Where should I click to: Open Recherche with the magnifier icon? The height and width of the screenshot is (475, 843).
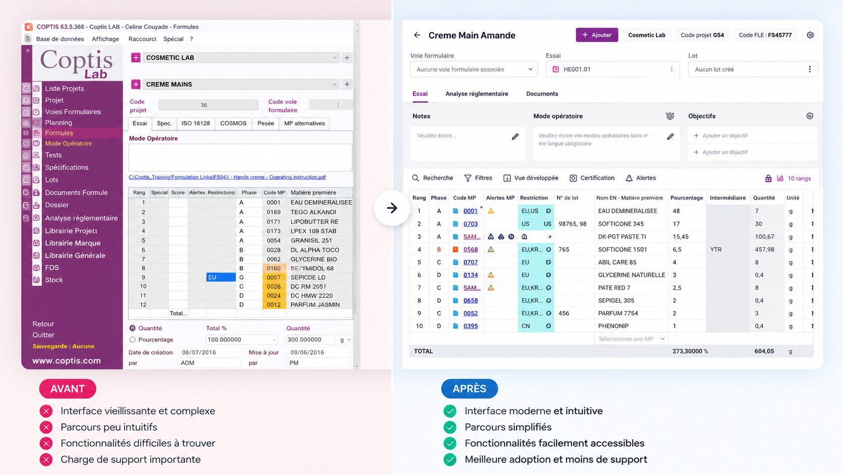[x=433, y=178]
